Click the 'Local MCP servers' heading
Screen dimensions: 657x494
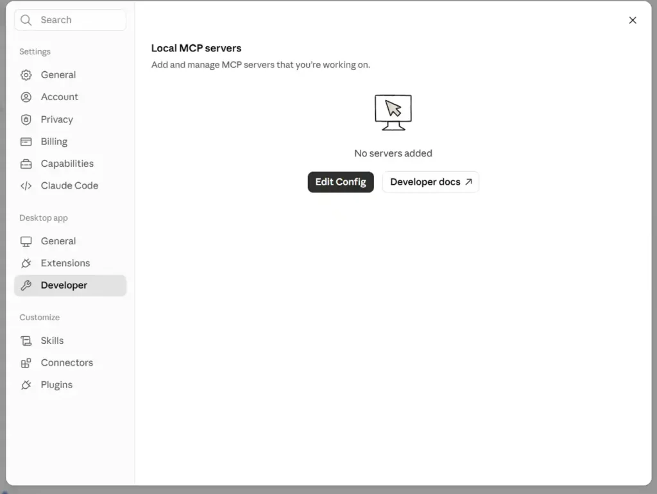coord(196,48)
